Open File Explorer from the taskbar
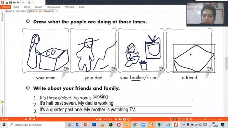 [x=127, y=125]
